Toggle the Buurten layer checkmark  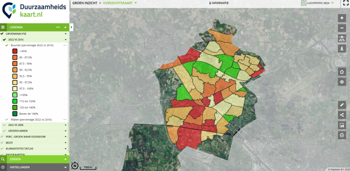[x=7, y=45]
